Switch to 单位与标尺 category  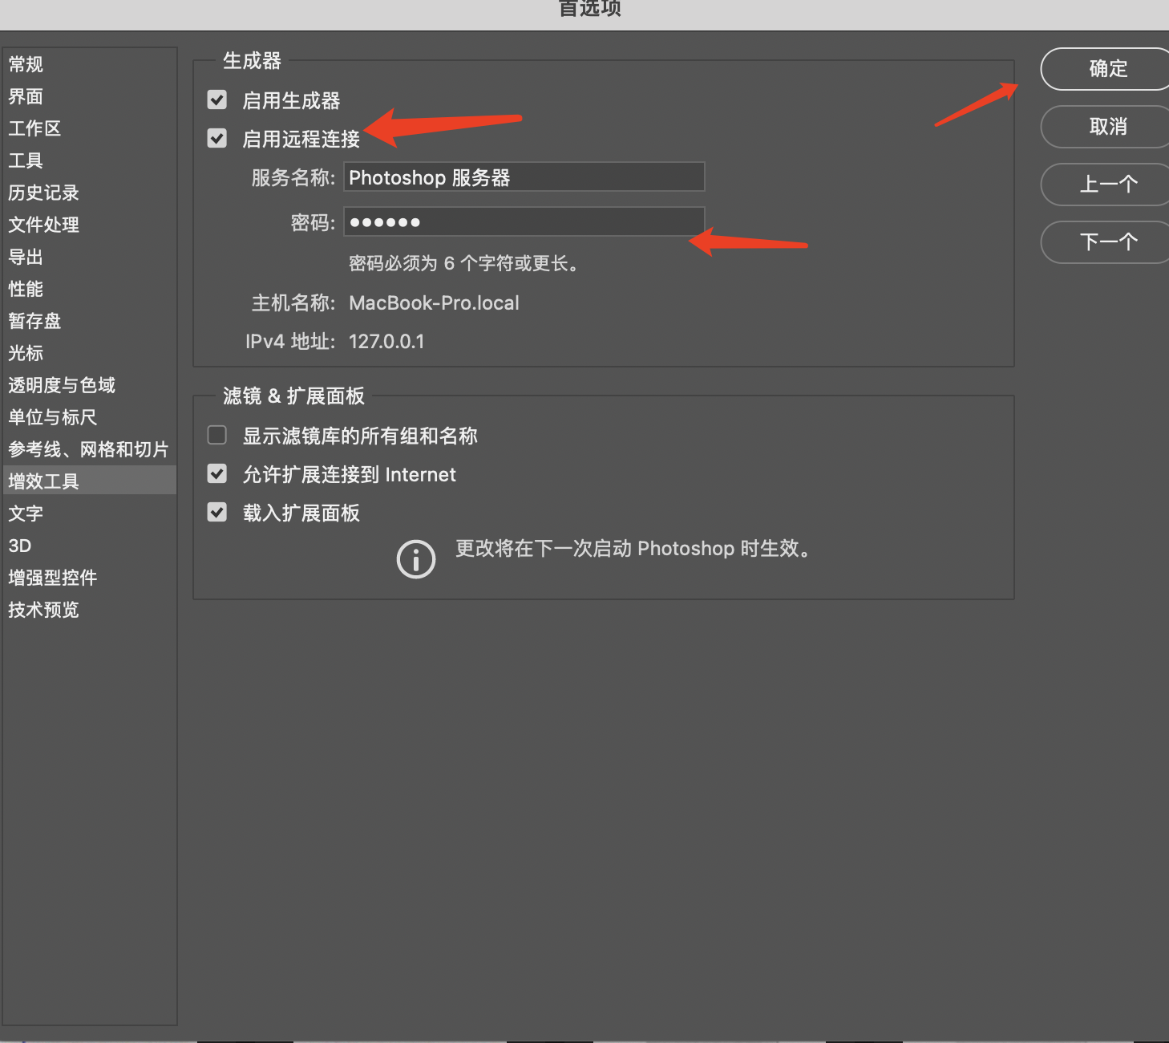pyautogui.click(x=90, y=417)
